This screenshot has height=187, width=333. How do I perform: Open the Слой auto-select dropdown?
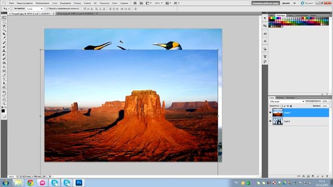pyautogui.click(x=35, y=9)
